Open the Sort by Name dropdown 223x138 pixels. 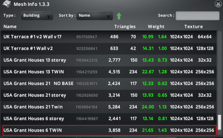(94, 16)
